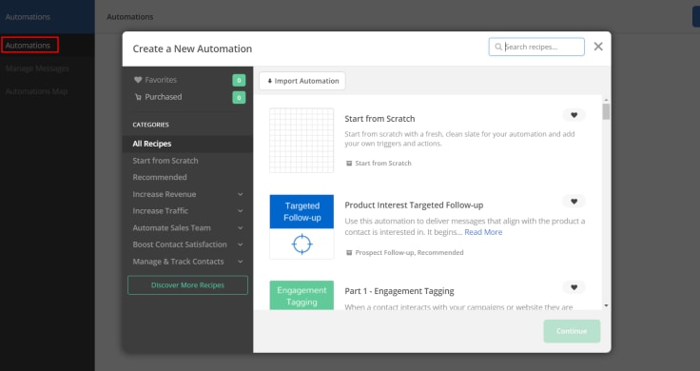Click the Continue button

pyautogui.click(x=572, y=331)
